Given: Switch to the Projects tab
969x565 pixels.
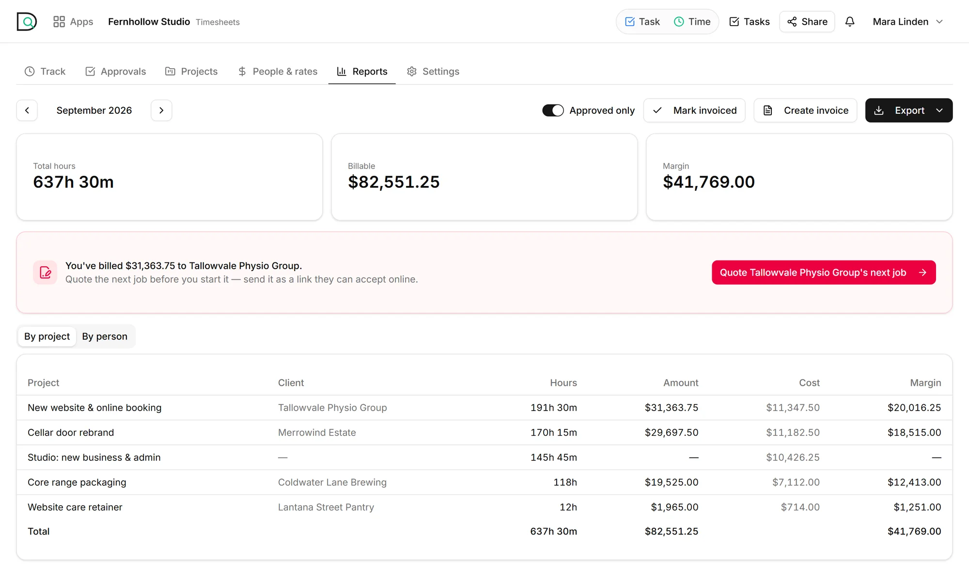Looking at the screenshot, I should pos(191,72).
